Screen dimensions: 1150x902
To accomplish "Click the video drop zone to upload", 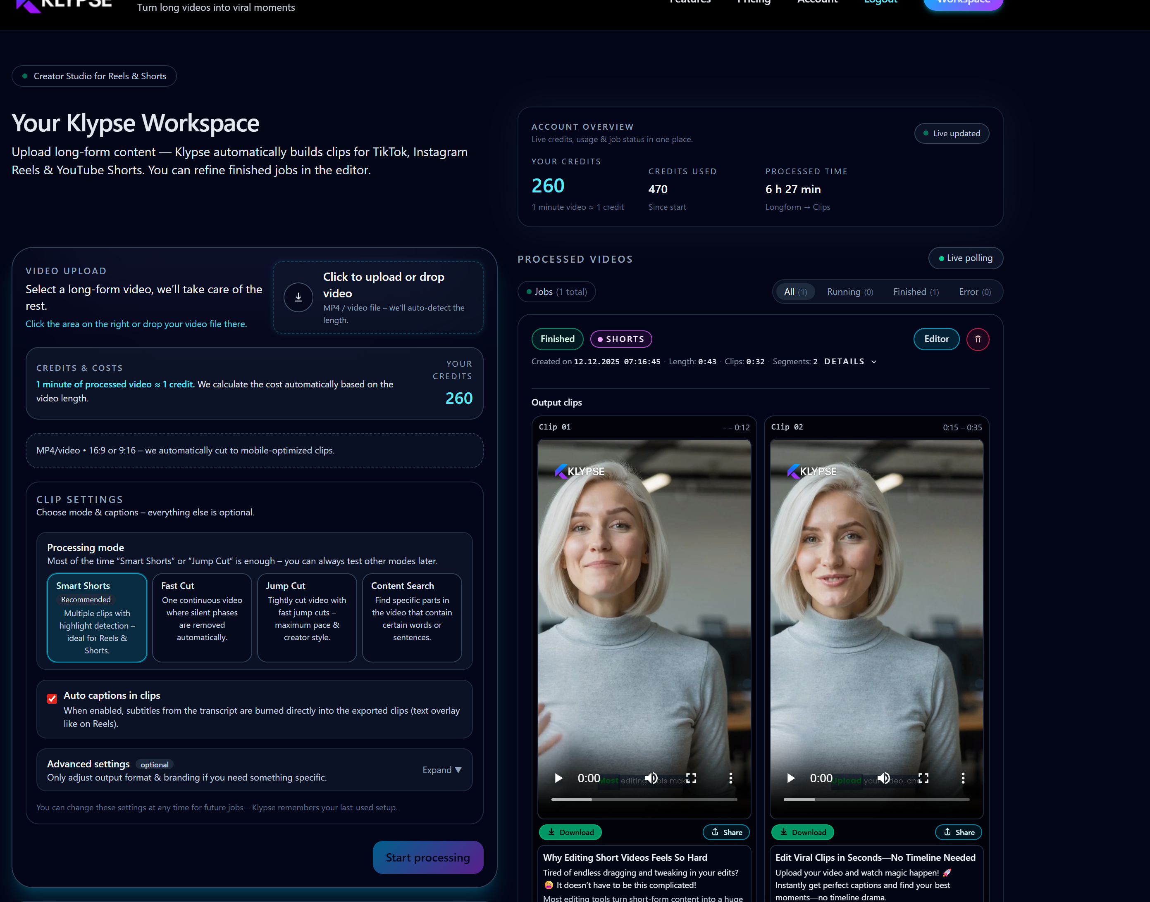I will coord(377,297).
